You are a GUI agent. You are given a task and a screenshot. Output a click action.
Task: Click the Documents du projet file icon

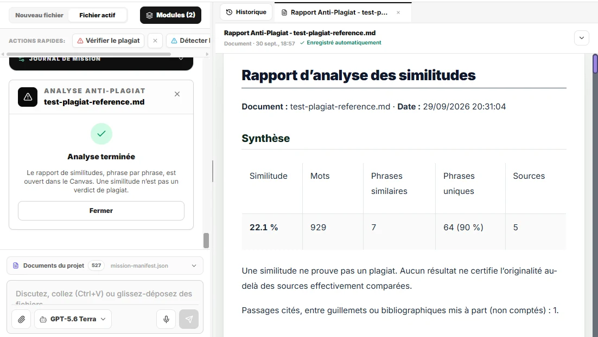16,266
